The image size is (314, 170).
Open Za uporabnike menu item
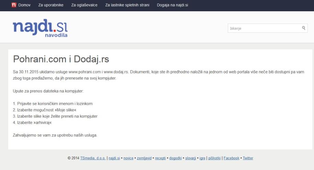(x=51, y=5)
